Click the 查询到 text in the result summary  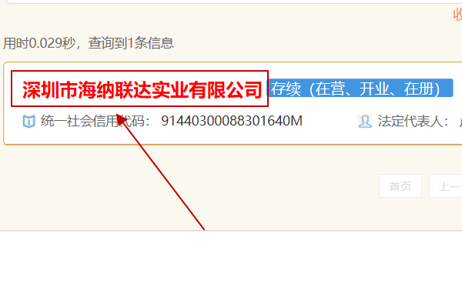(x=108, y=43)
